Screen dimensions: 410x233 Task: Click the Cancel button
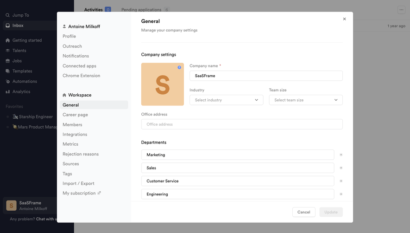[x=304, y=212]
